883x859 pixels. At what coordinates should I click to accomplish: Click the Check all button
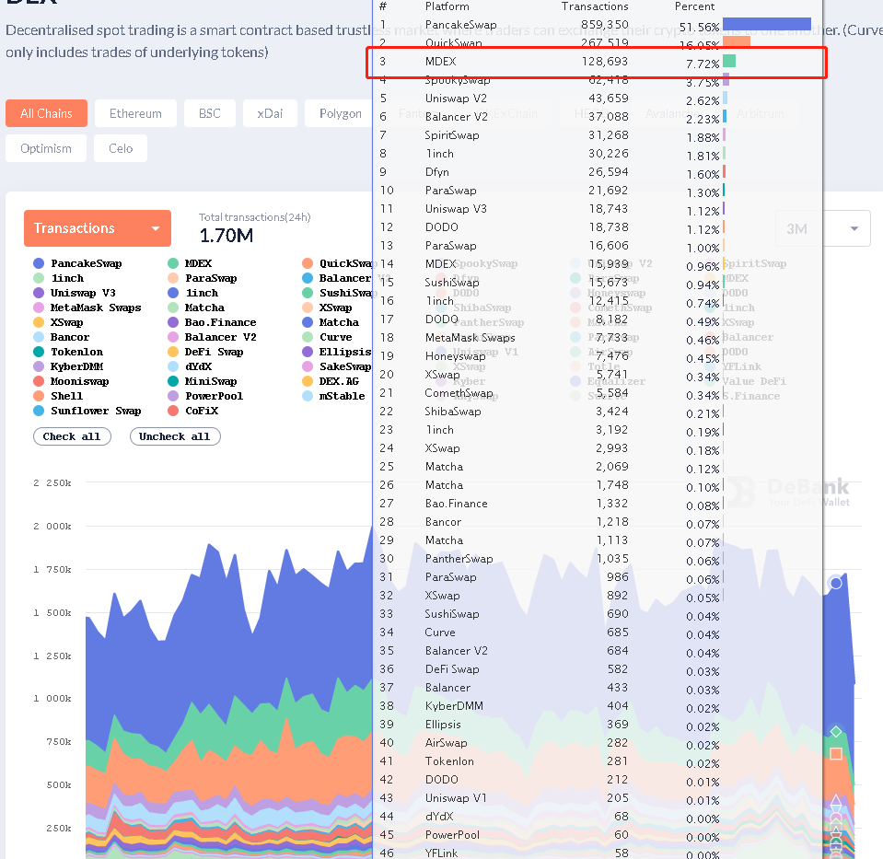72,436
